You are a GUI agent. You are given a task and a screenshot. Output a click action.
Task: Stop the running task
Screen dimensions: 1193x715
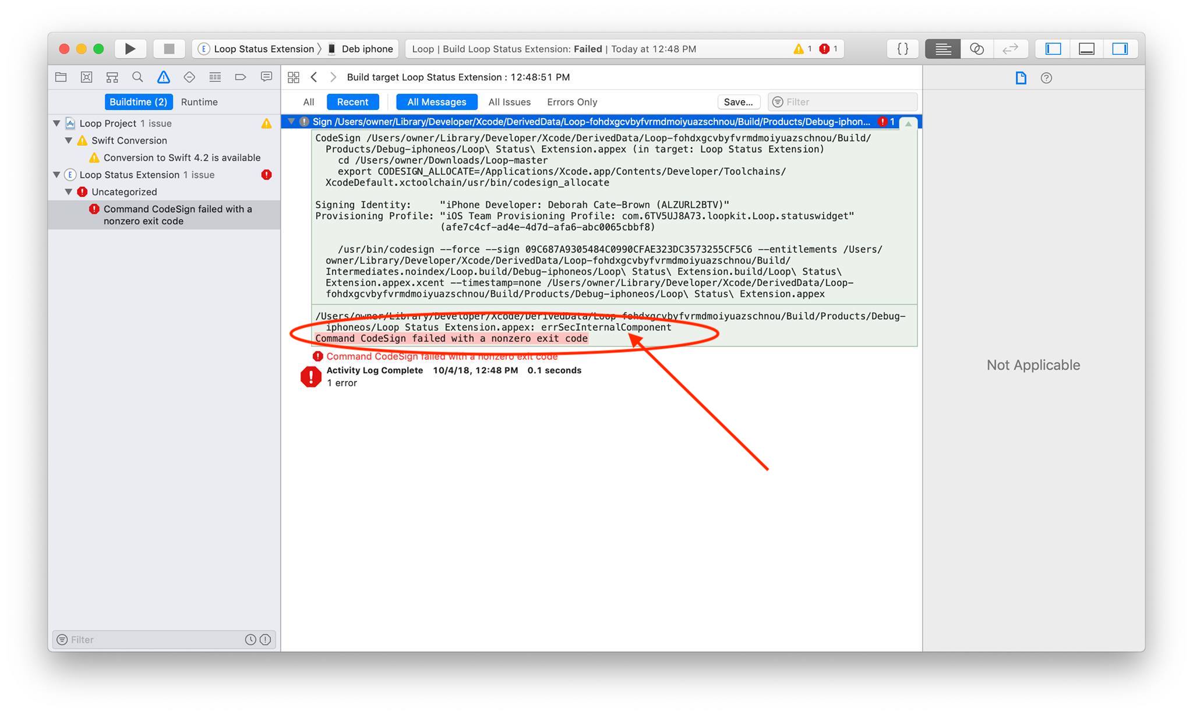click(x=169, y=49)
